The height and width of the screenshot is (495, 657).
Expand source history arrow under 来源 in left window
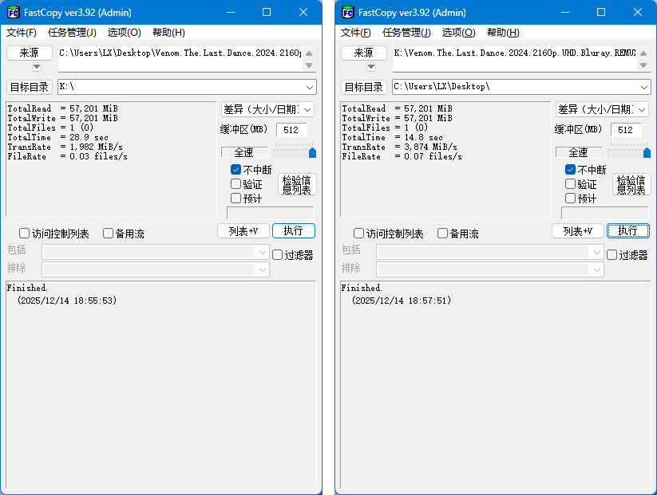37,66
